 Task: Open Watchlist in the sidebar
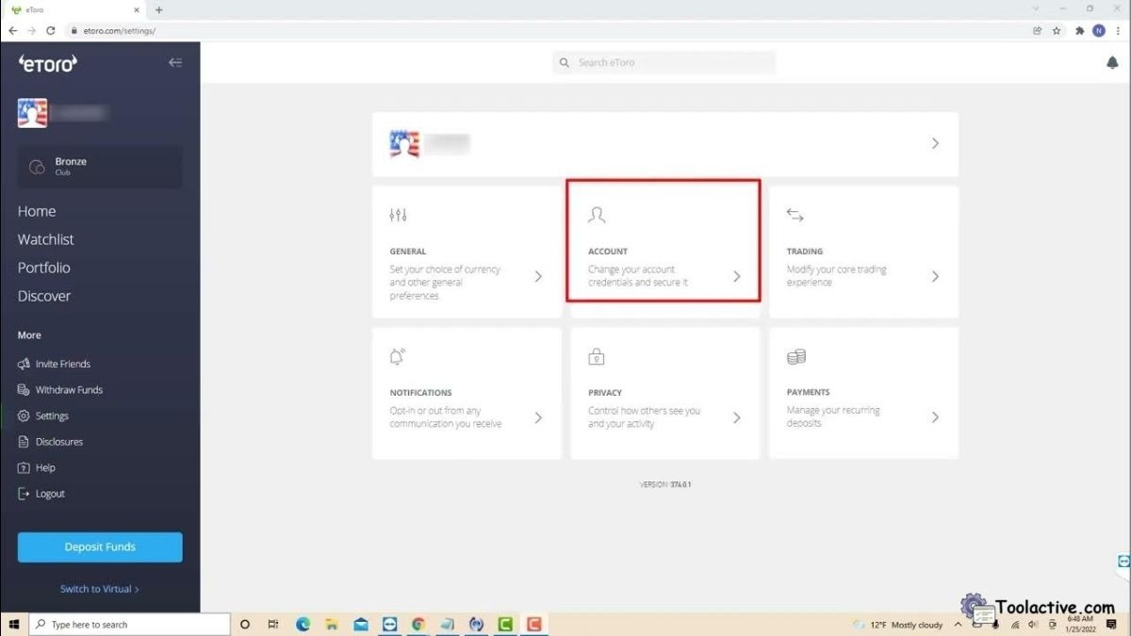[45, 239]
